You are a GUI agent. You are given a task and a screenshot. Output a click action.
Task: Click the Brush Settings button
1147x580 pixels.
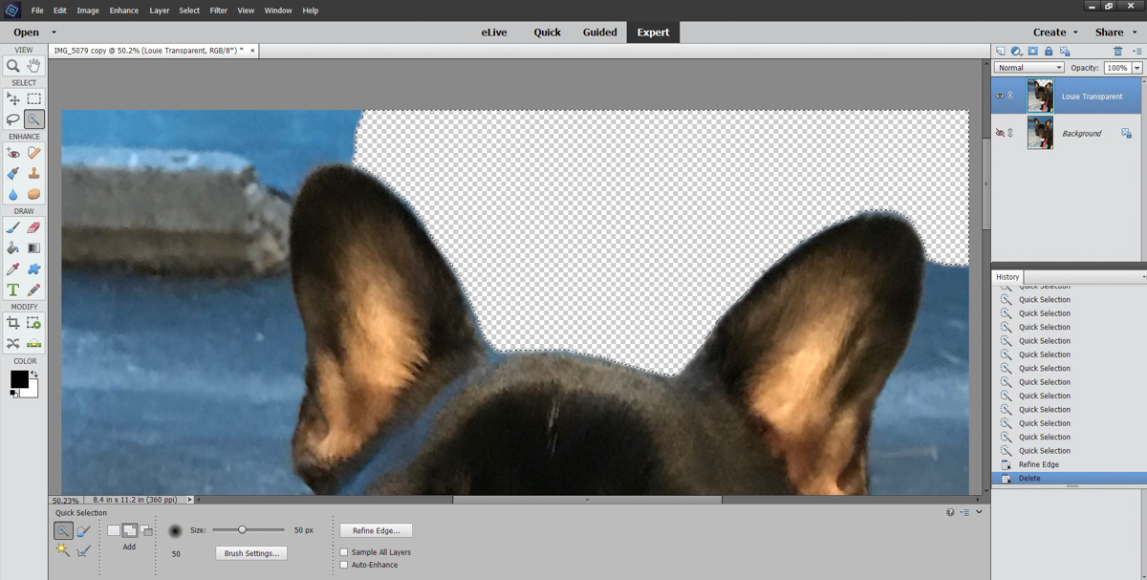[x=251, y=553]
